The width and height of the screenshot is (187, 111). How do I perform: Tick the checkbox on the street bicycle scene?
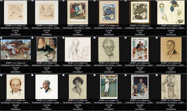[x=1, y=38]
